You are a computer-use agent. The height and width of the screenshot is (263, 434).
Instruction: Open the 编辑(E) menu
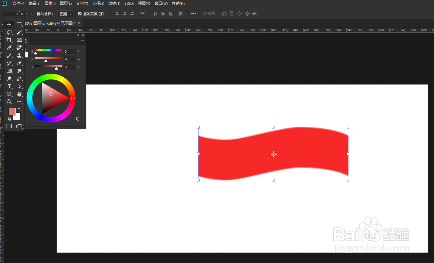pyautogui.click(x=34, y=4)
